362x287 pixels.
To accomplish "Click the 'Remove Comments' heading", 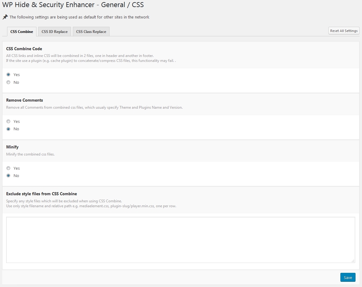I will click(x=24, y=100).
